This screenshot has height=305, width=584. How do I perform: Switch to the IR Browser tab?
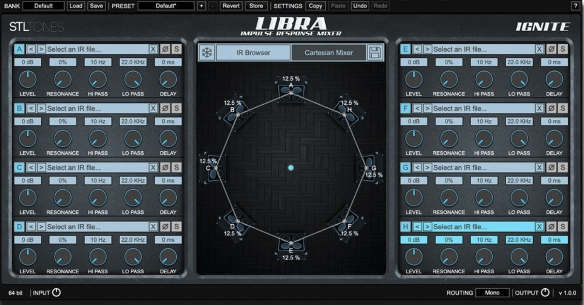pos(254,53)
